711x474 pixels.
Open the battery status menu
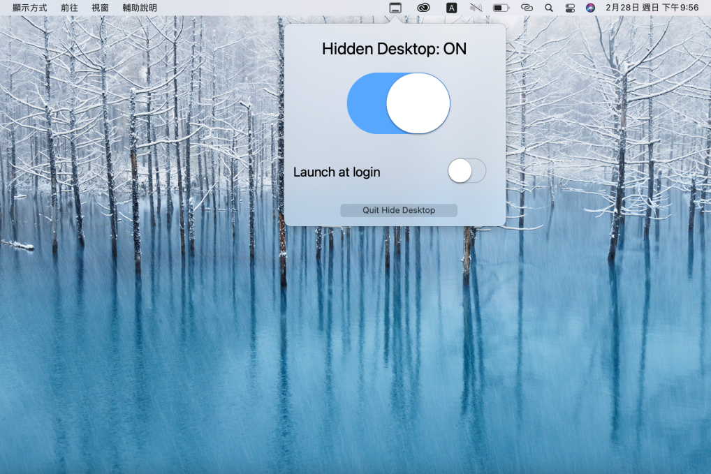tap(502, 8)
